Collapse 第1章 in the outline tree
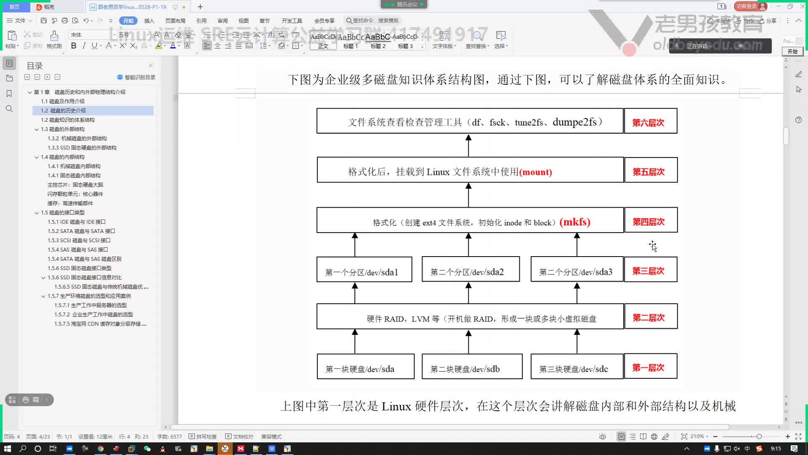The width and height of the screenshot is (808, 455). [30, 92]
